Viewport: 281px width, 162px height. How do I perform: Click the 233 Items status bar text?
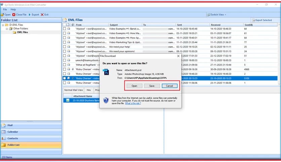[x=7, y=157]
